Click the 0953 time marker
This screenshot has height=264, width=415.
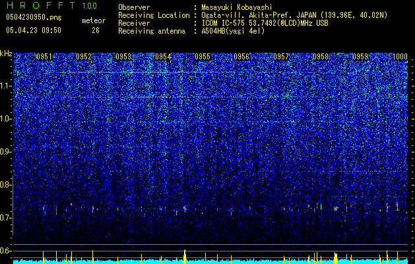123,57
